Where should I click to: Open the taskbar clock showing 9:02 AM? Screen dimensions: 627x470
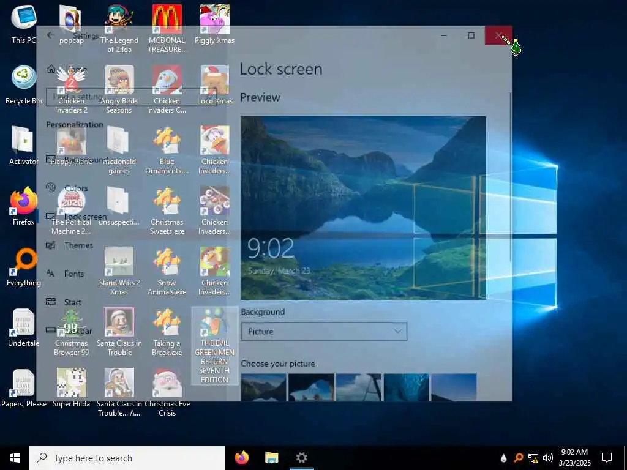click(x=574, y=458)
